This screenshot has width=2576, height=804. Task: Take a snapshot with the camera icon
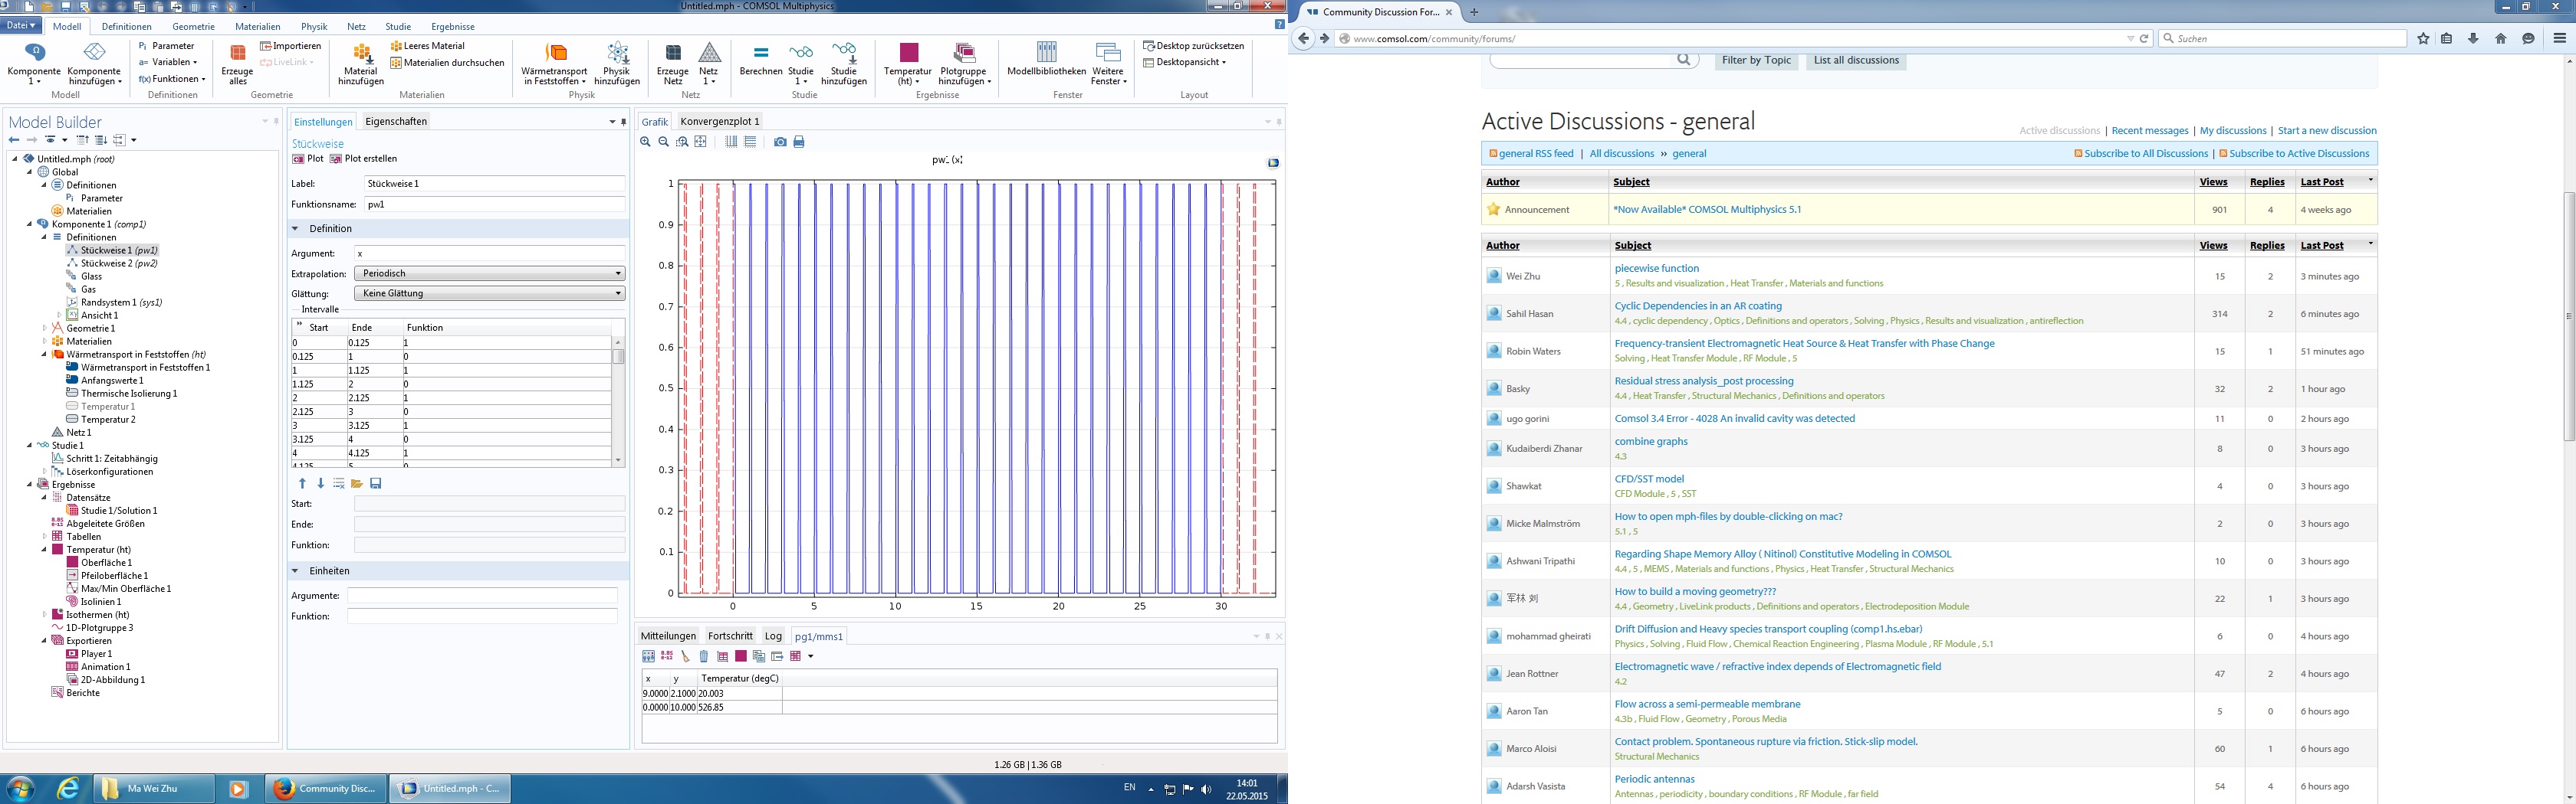click(780, 142)
